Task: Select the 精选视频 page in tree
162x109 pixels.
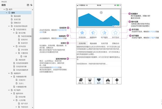Action: [17, 16]
